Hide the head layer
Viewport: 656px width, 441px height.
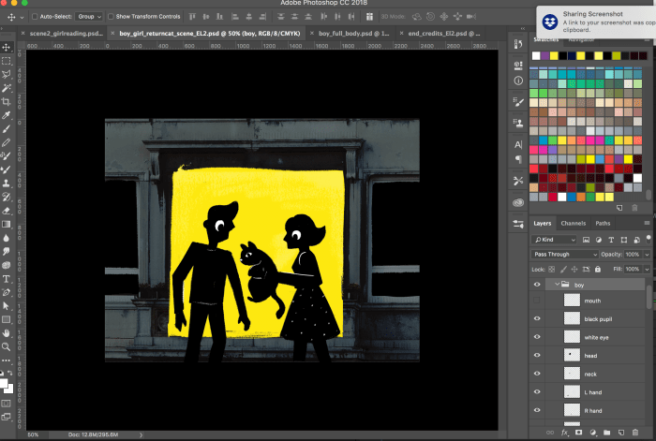[537, 355]
